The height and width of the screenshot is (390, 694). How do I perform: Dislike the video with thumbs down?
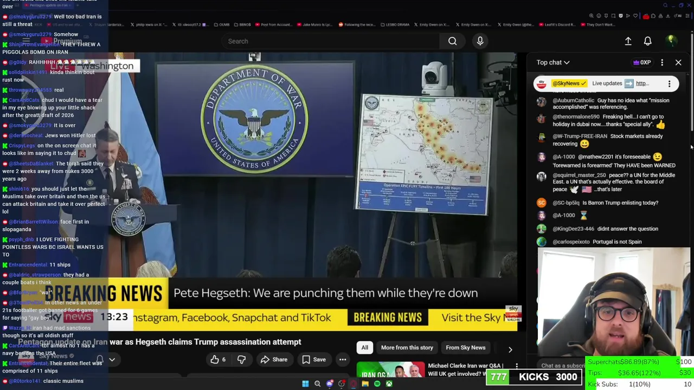click(241, 360)
